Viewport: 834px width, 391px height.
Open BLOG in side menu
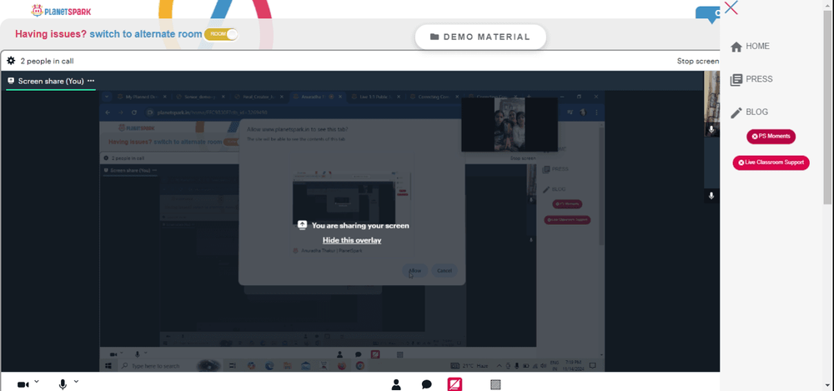(757, 113)
